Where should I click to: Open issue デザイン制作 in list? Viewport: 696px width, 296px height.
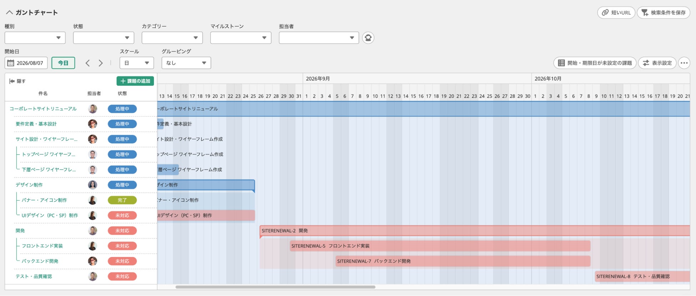click(29, 185)
